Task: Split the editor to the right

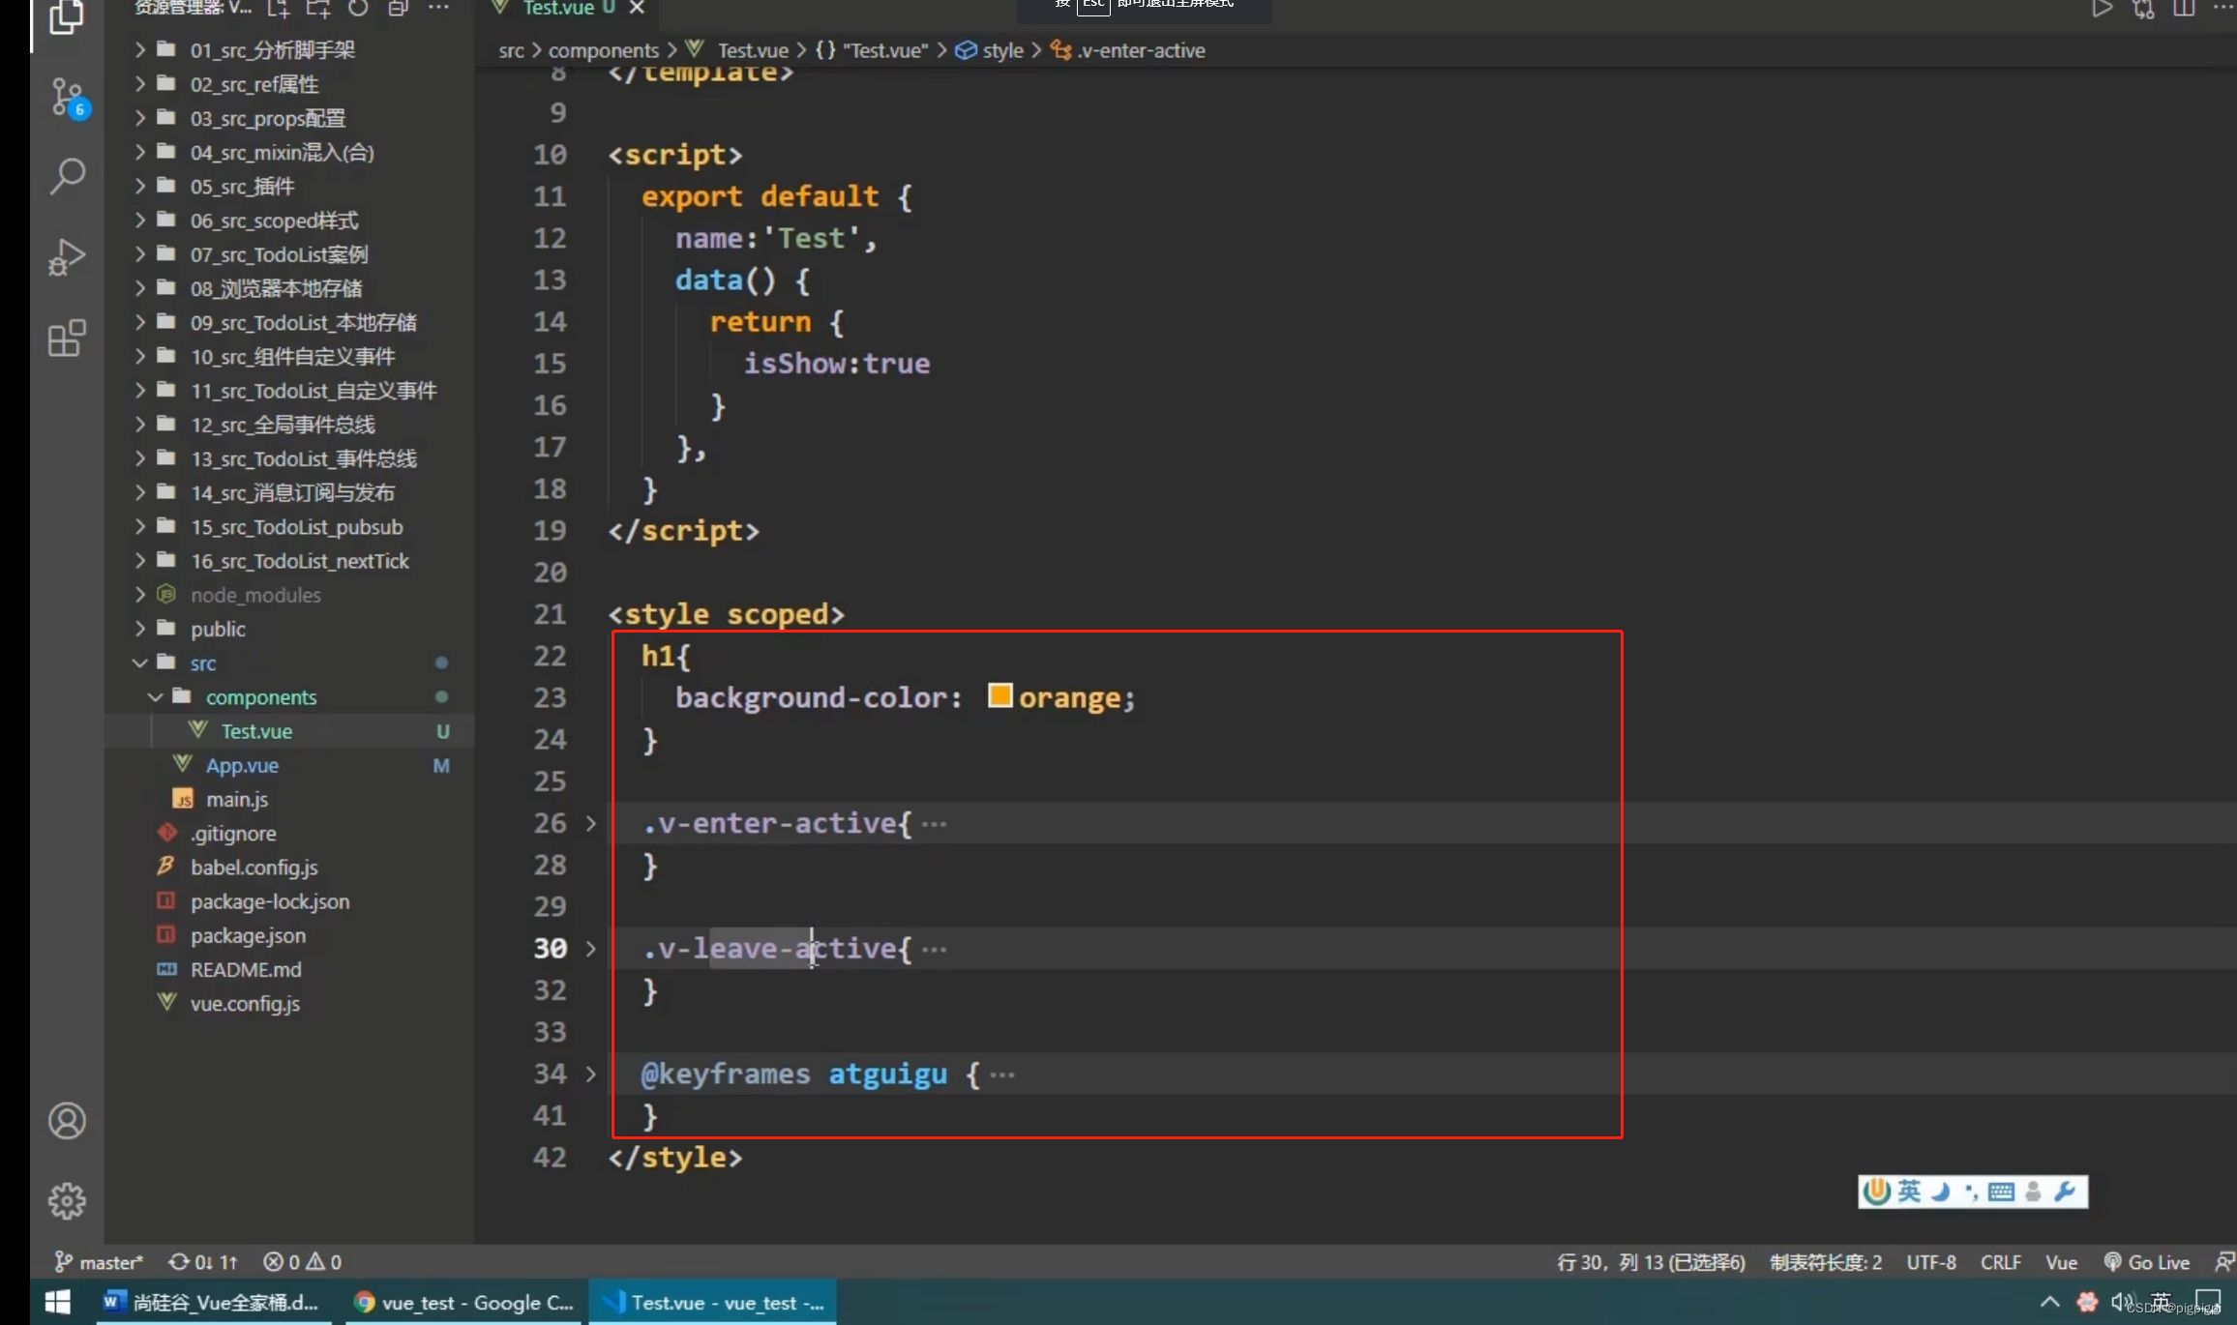Action: tap(2184, 9)
